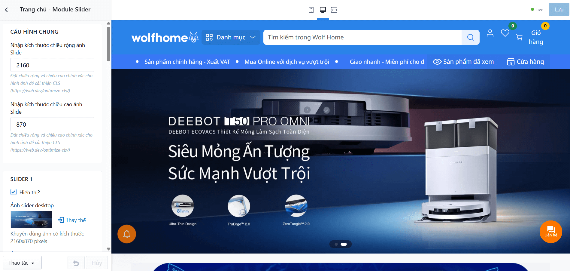Select the first slider pagination dot
This screenshot has width=570, height=271.
336,244
